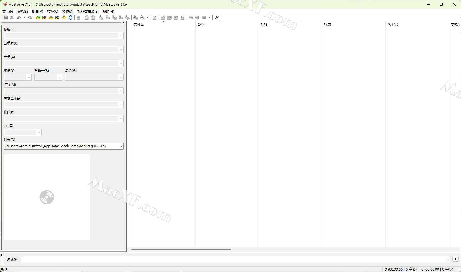Viewport: 461px width, 272px height.
Task: Expand the 音轨号(R) combo box
Action: click(59, 77)
